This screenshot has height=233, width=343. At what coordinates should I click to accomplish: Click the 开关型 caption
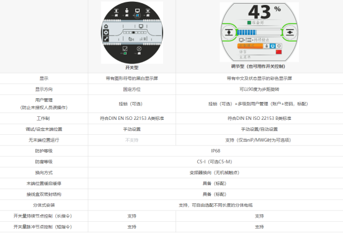(x=132, y=68)
